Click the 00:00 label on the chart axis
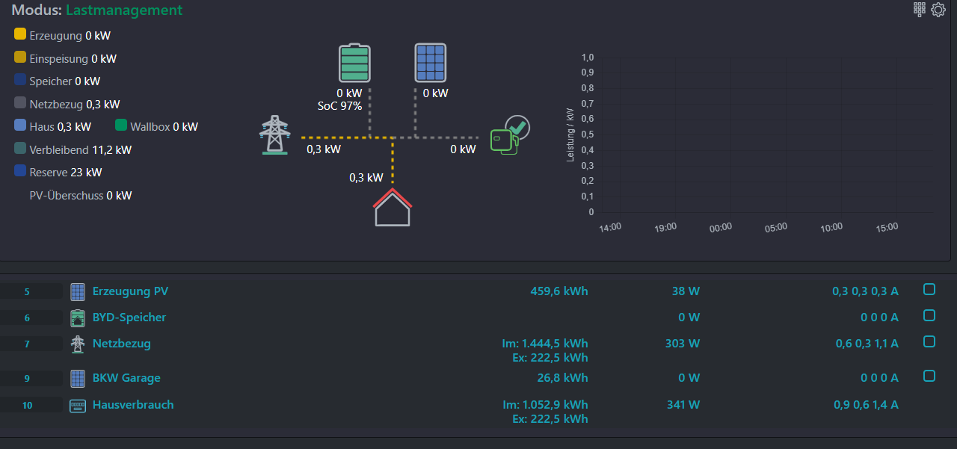Screen dimensions: 957x449 (721, 226)
